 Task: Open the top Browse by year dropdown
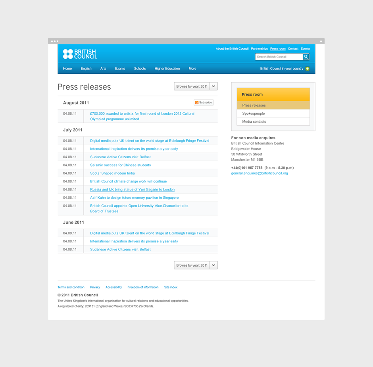(x=196, y=86)
